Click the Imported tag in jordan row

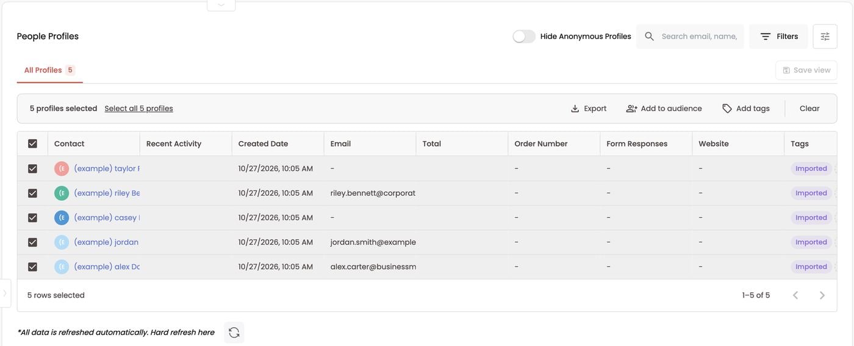[811, 242]
